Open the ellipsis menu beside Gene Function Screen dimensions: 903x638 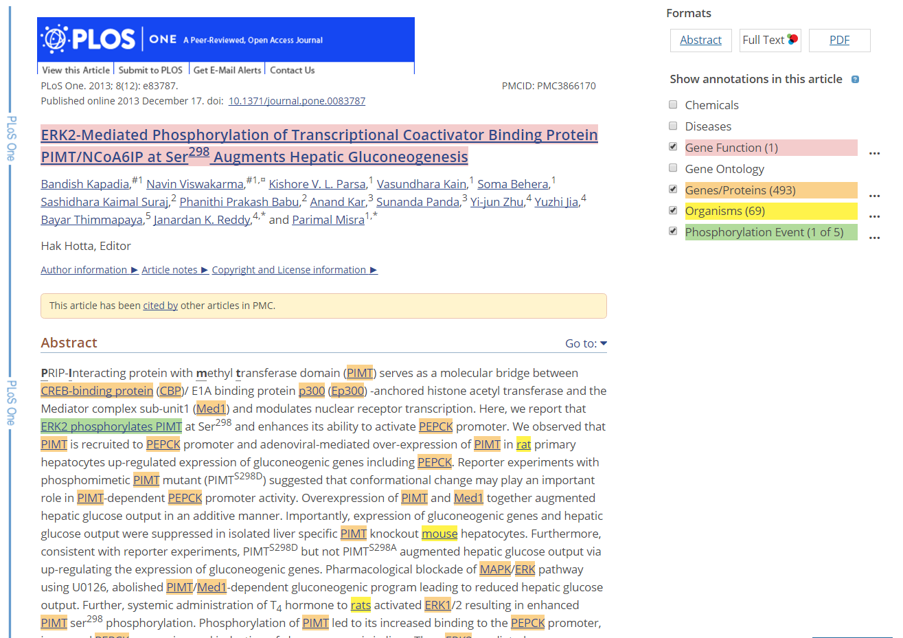(x=874, y=153)
